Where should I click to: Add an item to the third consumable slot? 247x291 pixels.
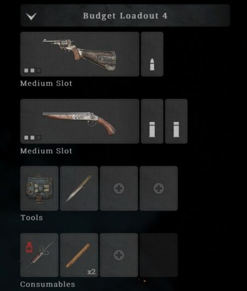[119, 255]
